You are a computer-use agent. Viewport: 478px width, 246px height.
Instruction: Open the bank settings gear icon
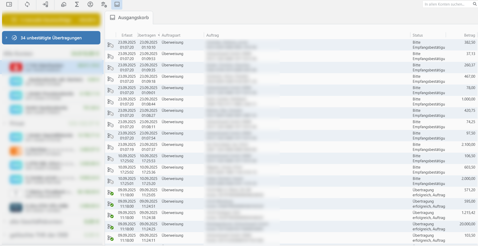104,4
